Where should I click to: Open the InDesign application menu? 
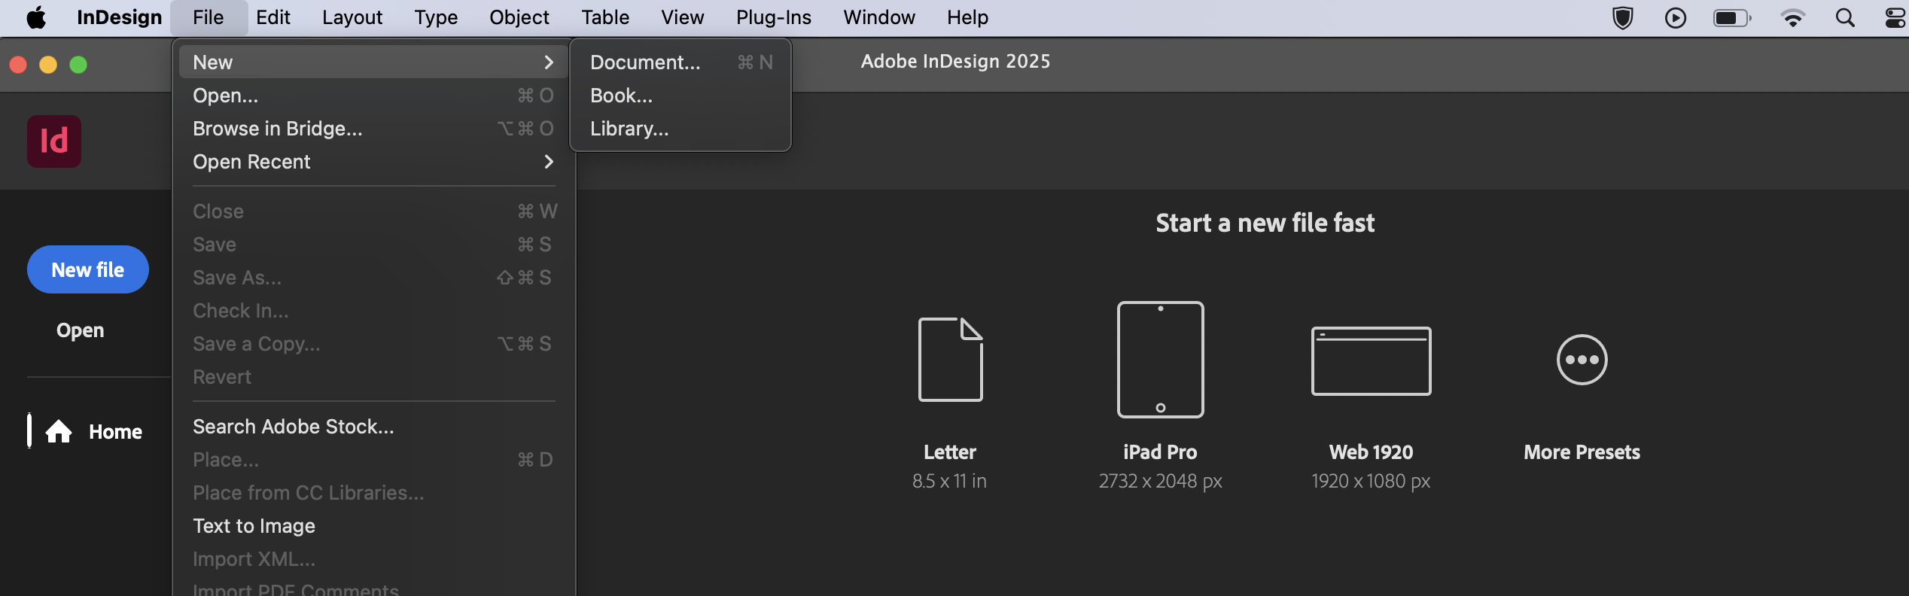(119, 17)
